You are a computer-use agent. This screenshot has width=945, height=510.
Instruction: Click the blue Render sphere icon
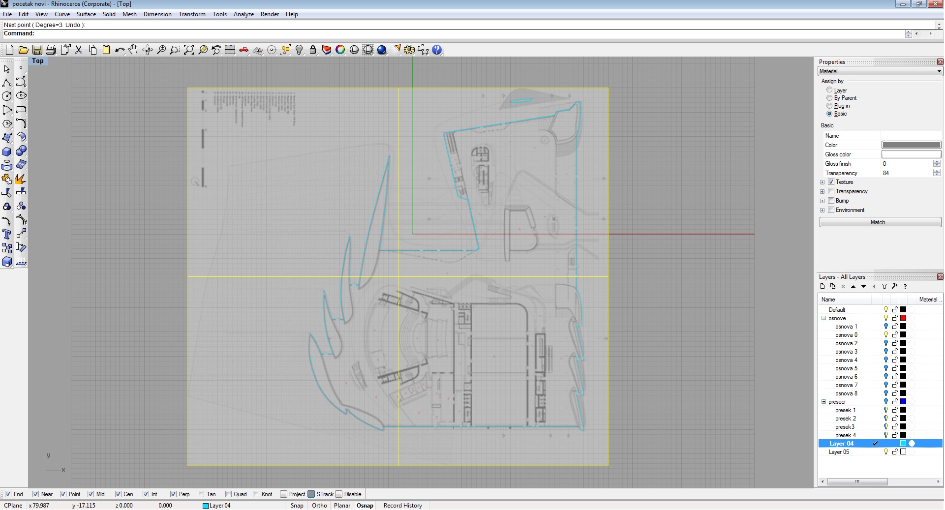[382, 50]
